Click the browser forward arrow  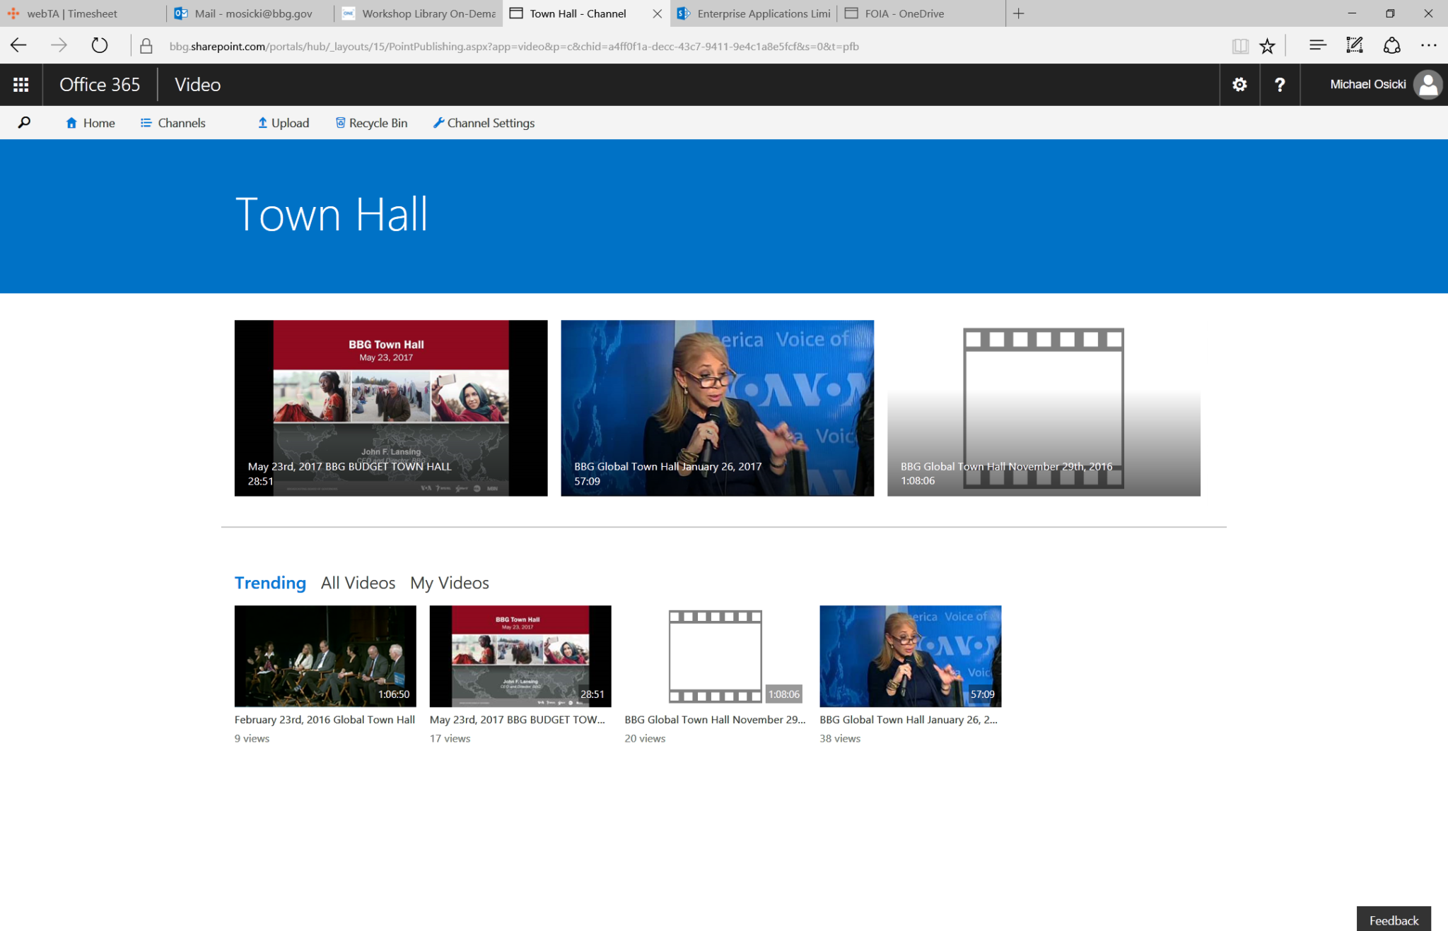(59, 46)
